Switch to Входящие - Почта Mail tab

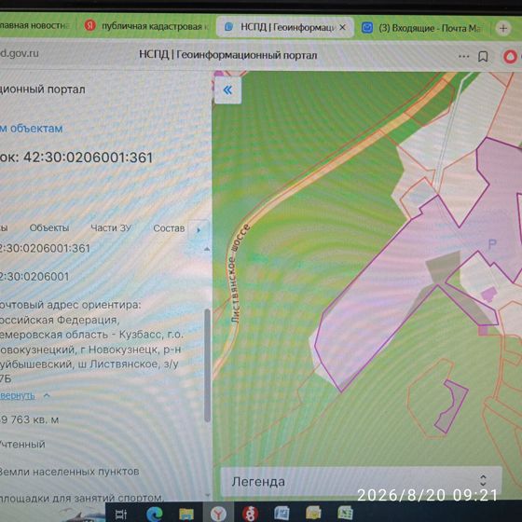421,28
